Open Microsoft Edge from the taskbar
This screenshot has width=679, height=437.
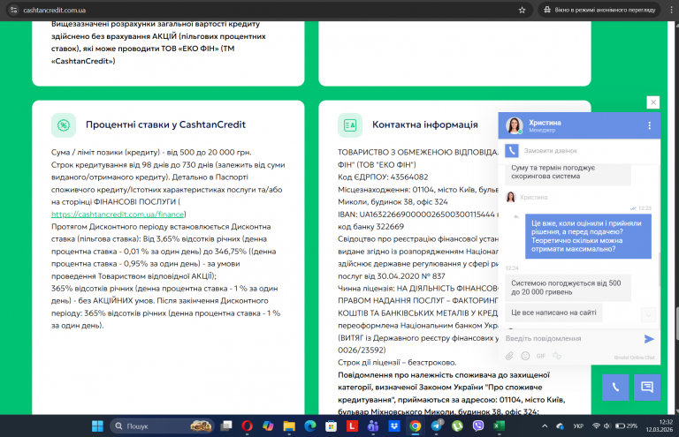pos(310,426)
